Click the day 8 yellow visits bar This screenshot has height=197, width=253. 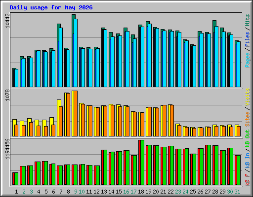click(65, 114)
